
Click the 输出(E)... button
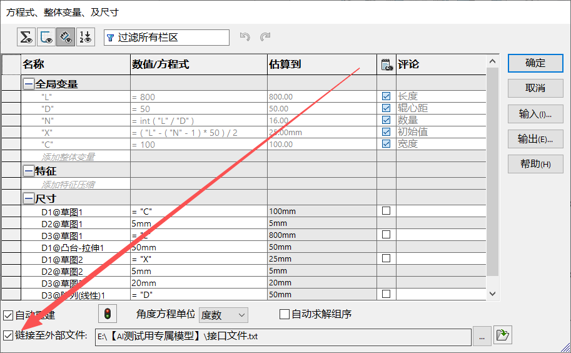pyautogui.click(x=535, y=139)
